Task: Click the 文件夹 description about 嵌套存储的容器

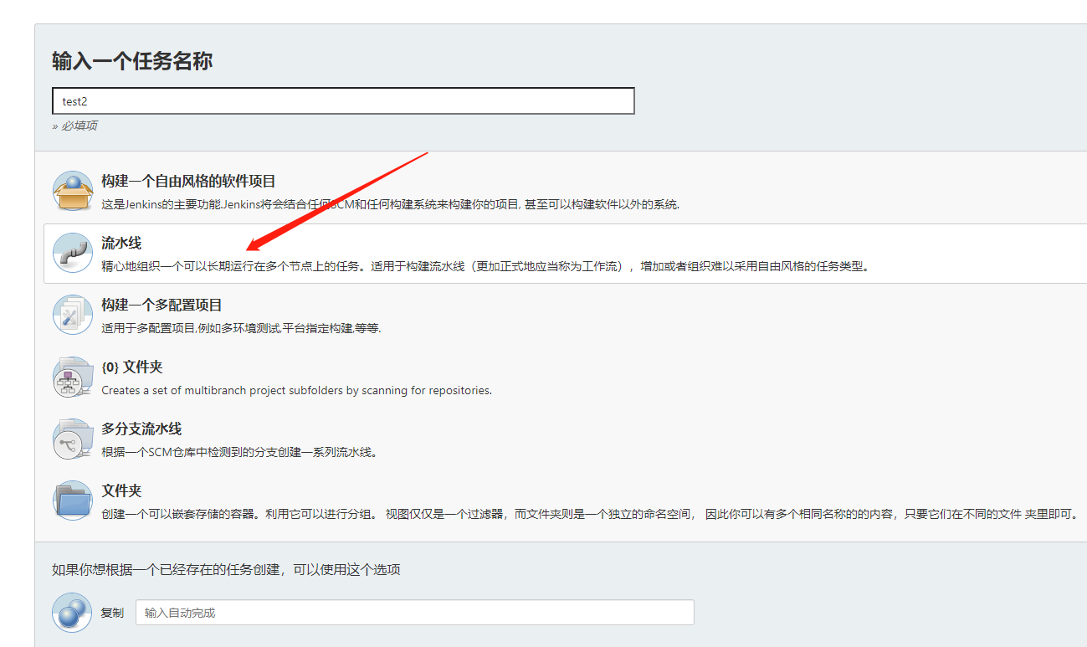Action: pyautogui.click(x=586, y=514)
